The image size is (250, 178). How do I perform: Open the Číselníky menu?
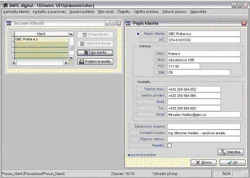pyautogui.click(x=124, y=12)
